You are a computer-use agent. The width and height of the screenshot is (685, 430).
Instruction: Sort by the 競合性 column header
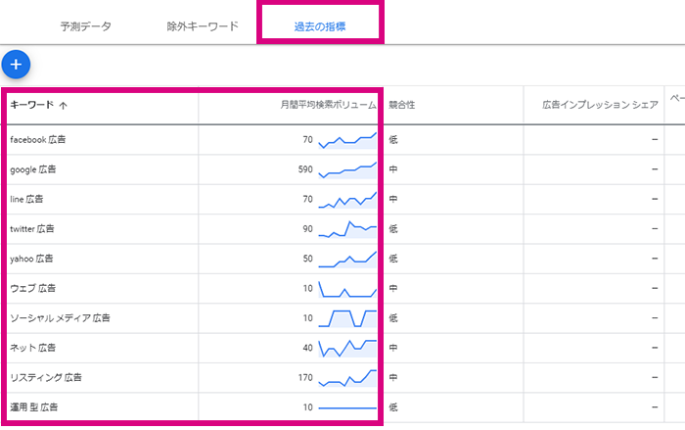tap(402, 105)
